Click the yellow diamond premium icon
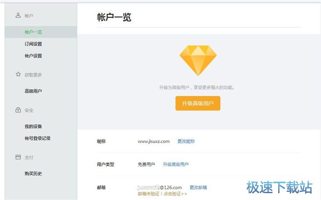 (198, 61)
